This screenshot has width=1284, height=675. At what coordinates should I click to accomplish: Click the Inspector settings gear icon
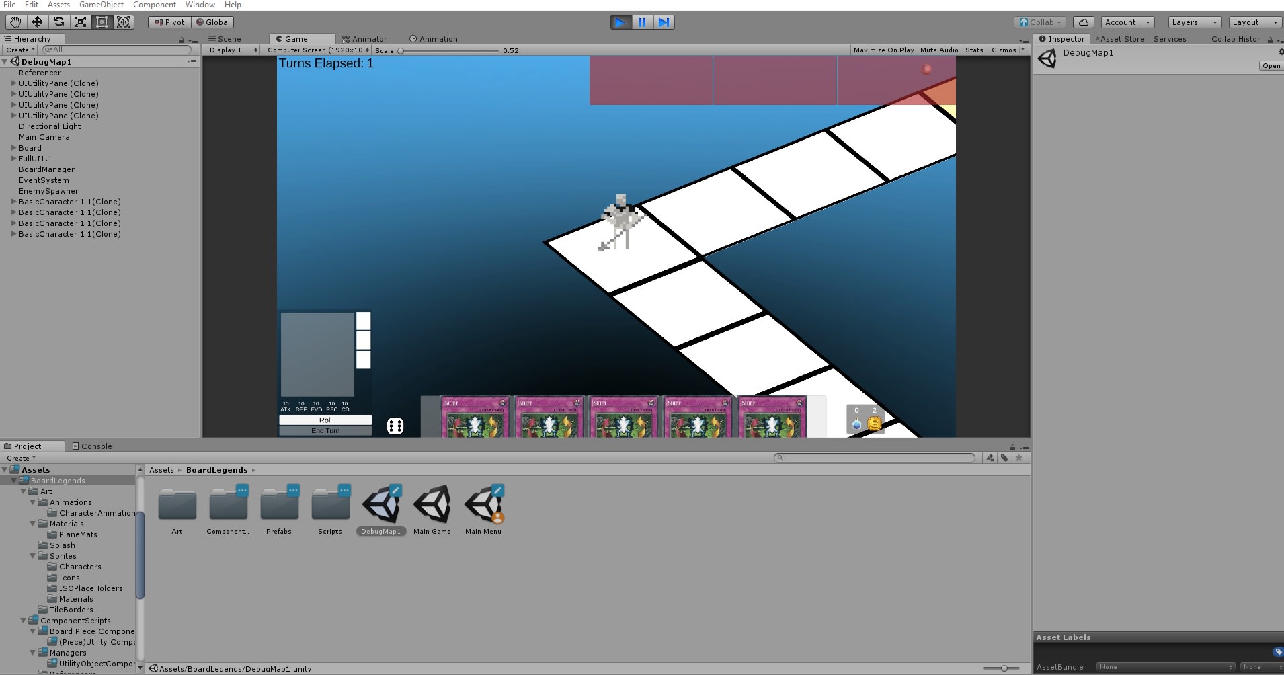[x=1281, y=52]
